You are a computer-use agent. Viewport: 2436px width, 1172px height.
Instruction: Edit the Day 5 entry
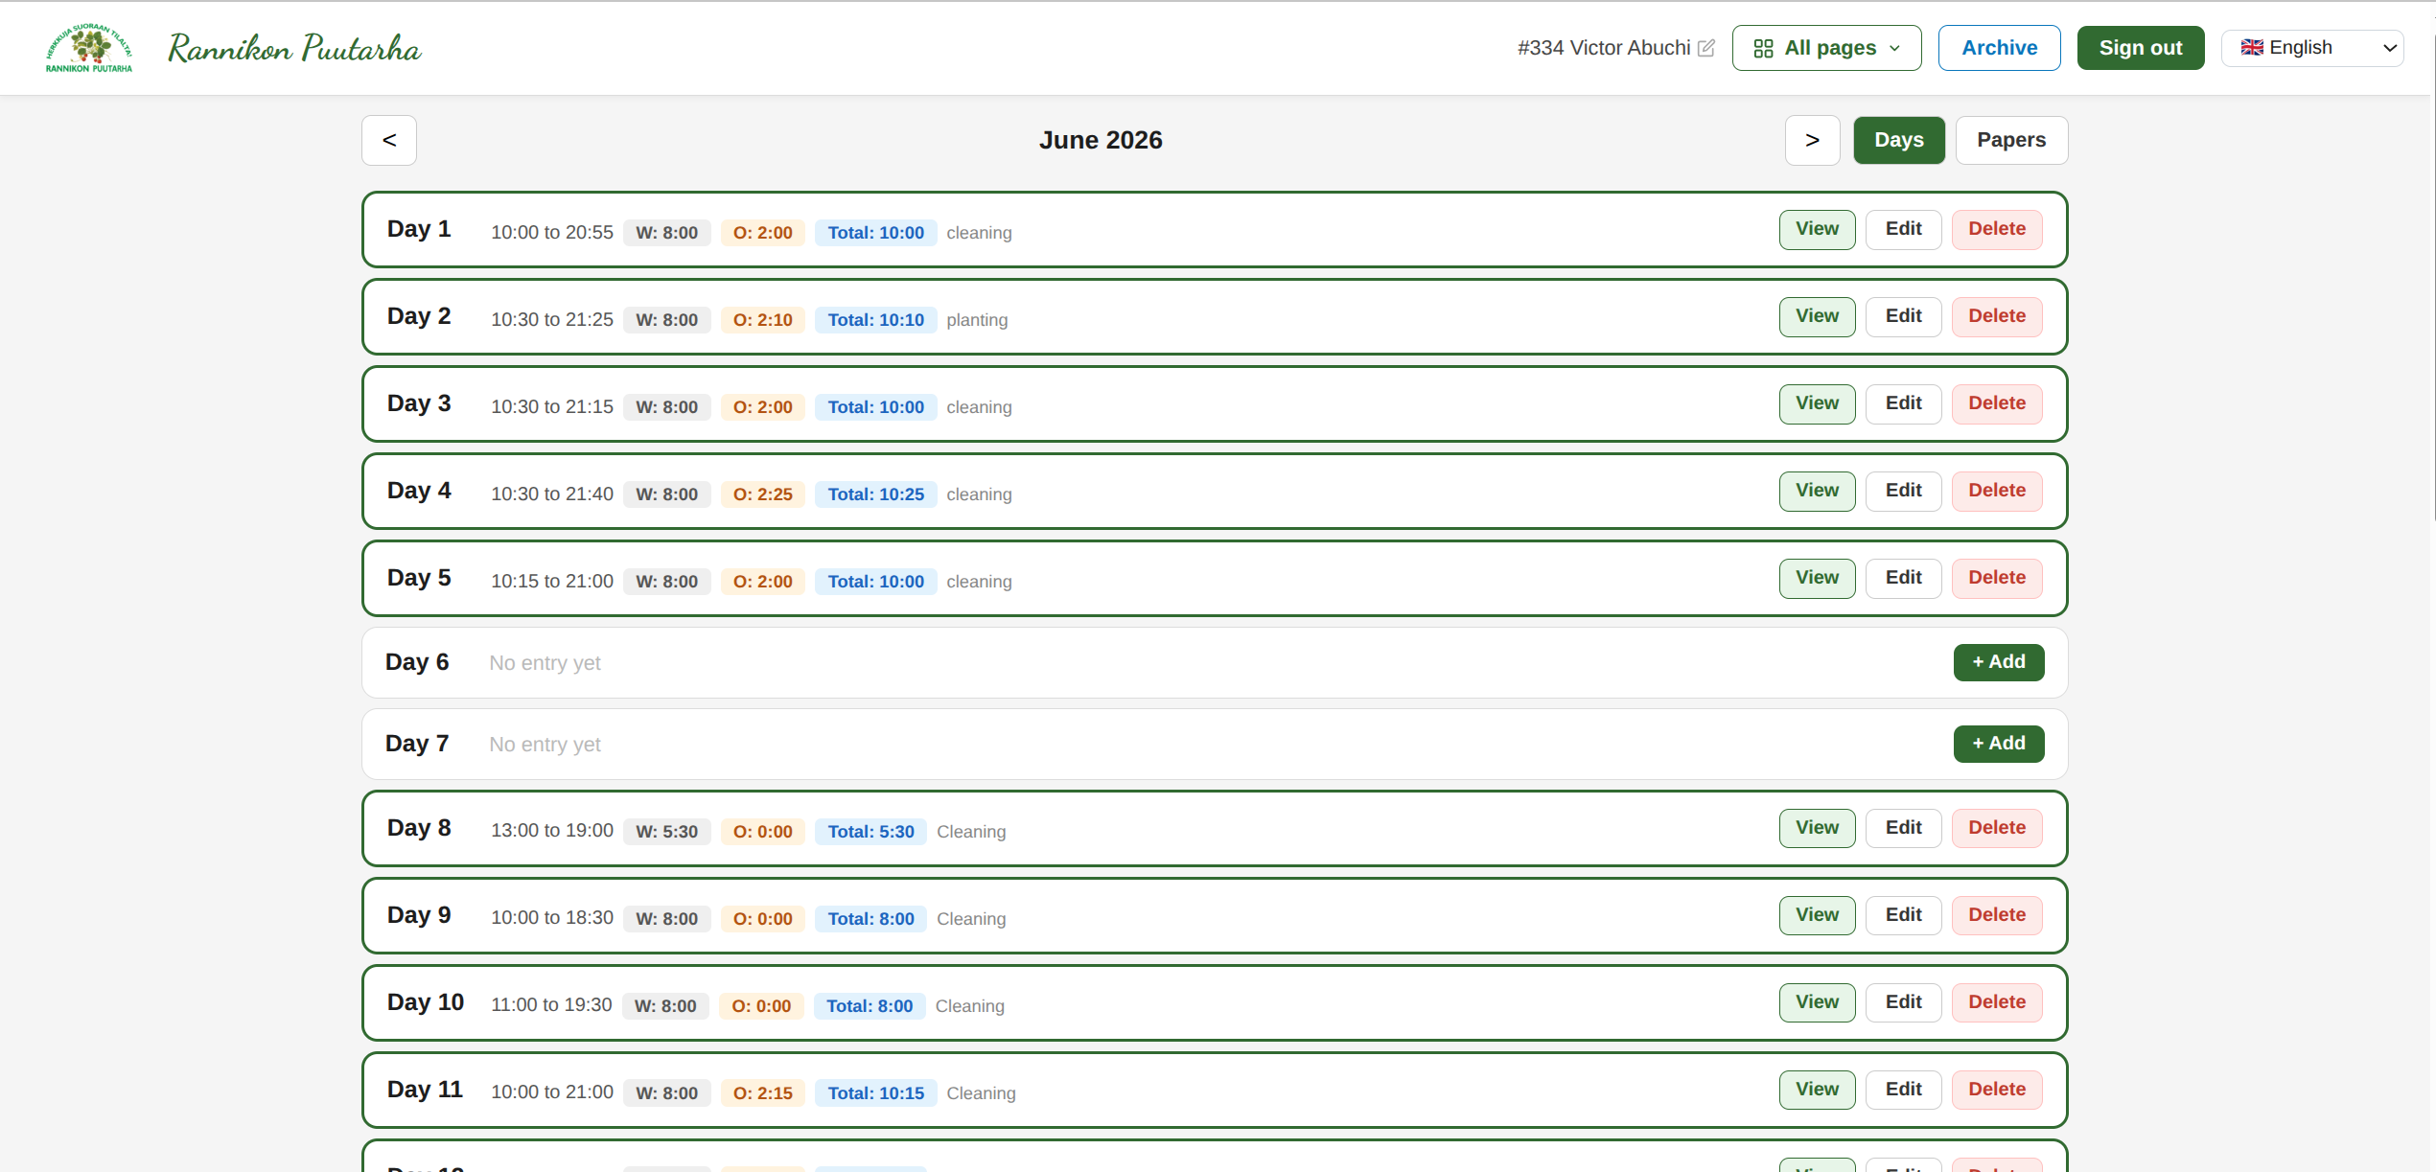(x=1903, y=578)
